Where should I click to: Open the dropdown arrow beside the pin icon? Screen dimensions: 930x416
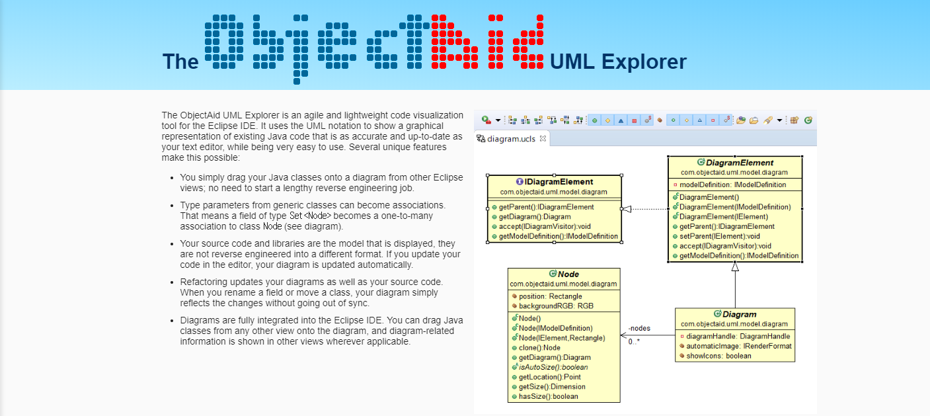[x=779, y=120]
